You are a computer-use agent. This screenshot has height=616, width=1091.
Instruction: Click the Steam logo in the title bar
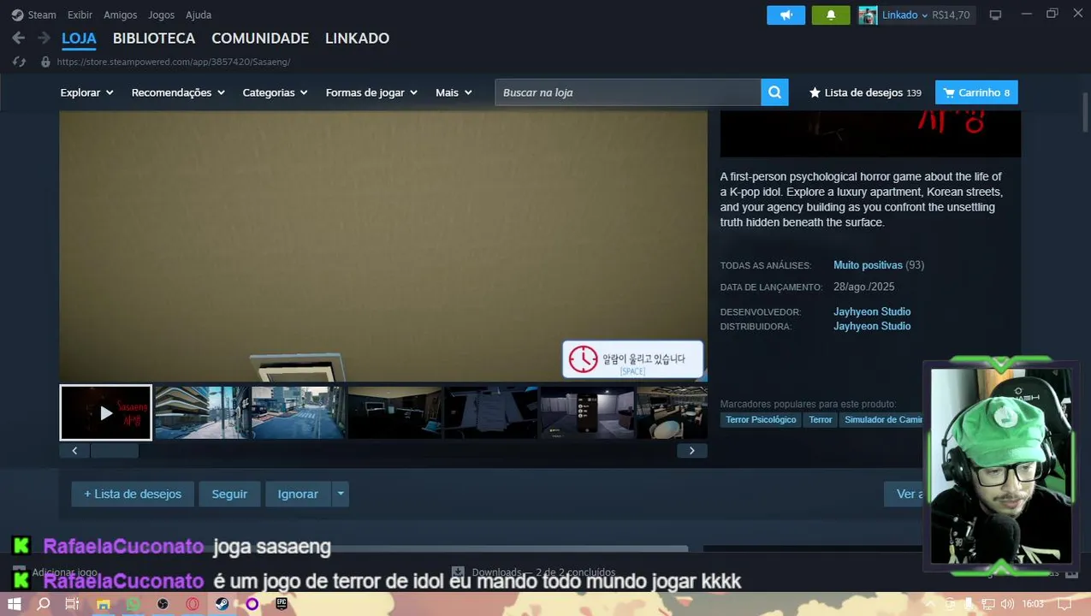pos(17,15)
